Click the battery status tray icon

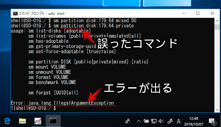[146, 121]
